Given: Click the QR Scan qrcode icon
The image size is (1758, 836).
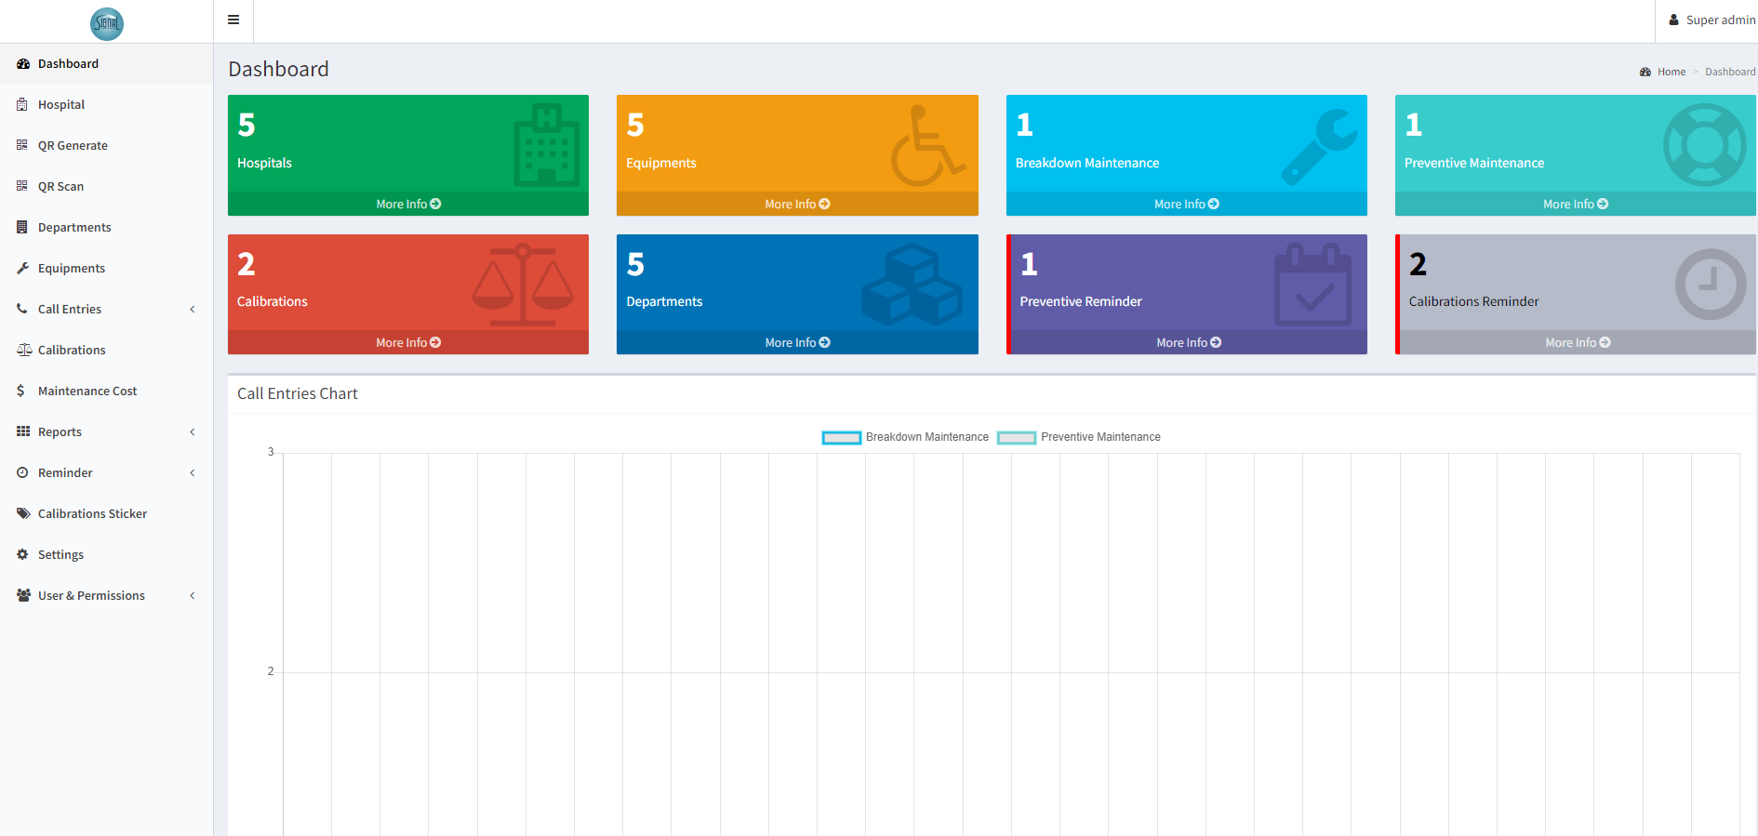Looking at the screenshot, I should (22, 186).
